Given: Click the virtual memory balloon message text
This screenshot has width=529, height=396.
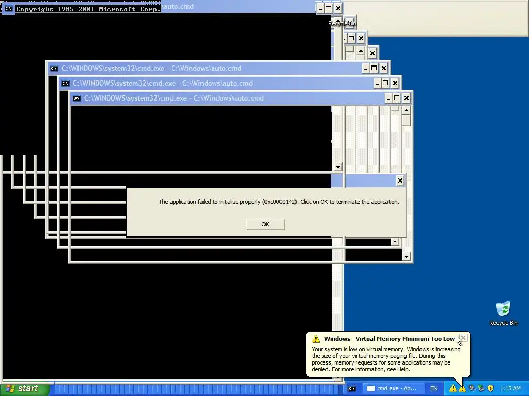Looking at the screenshot, I should (386, 359).
